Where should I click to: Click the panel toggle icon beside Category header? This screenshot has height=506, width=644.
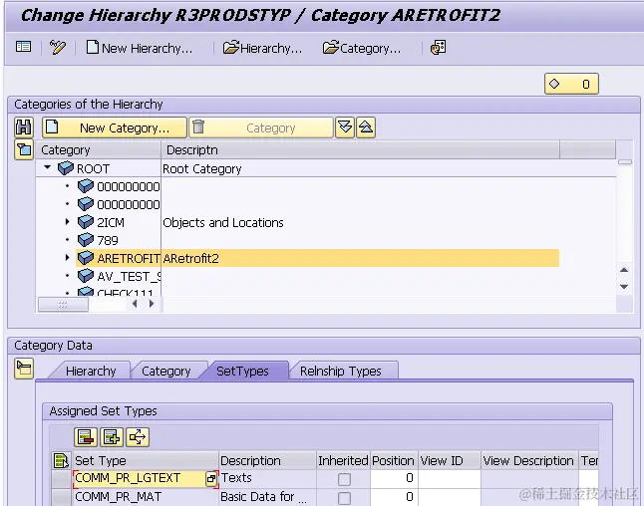(x=23, y=149)
